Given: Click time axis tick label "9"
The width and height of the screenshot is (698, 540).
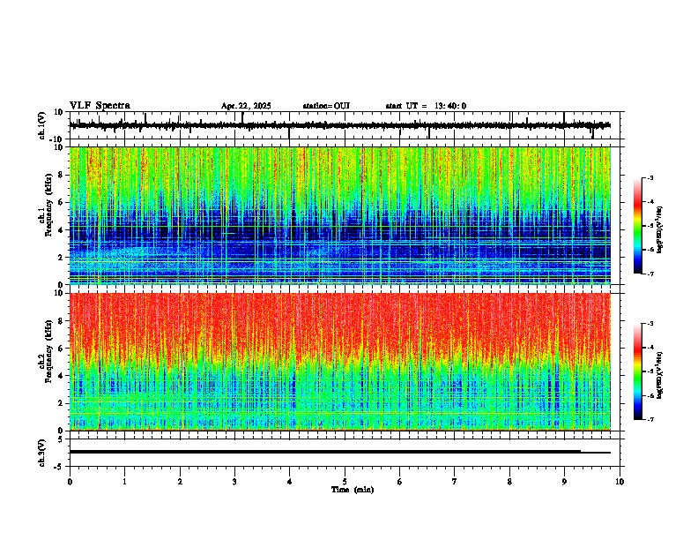Looking at the screenshot, I should coord(564,482).
